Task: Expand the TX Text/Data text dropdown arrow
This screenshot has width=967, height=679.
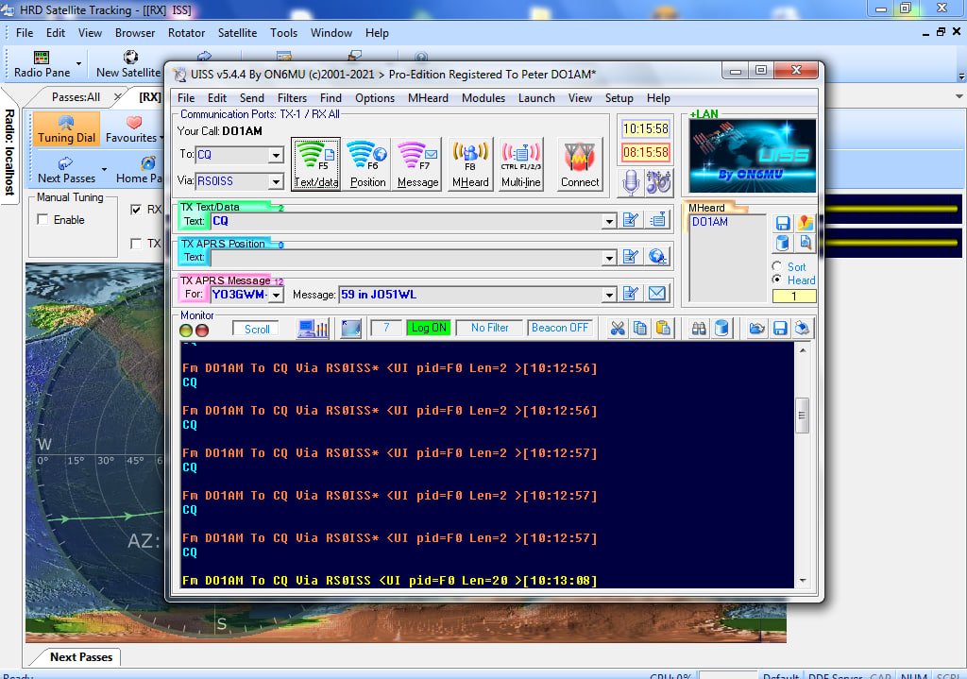Action: (x=609, y=221)
